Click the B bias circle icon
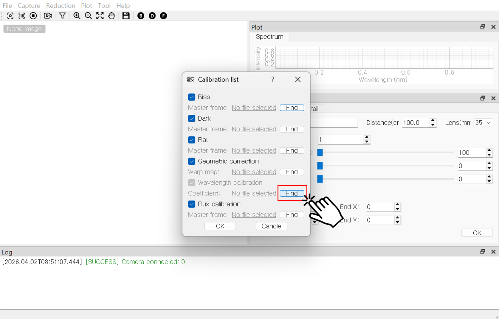499x319 pixels. coord(141,16)
